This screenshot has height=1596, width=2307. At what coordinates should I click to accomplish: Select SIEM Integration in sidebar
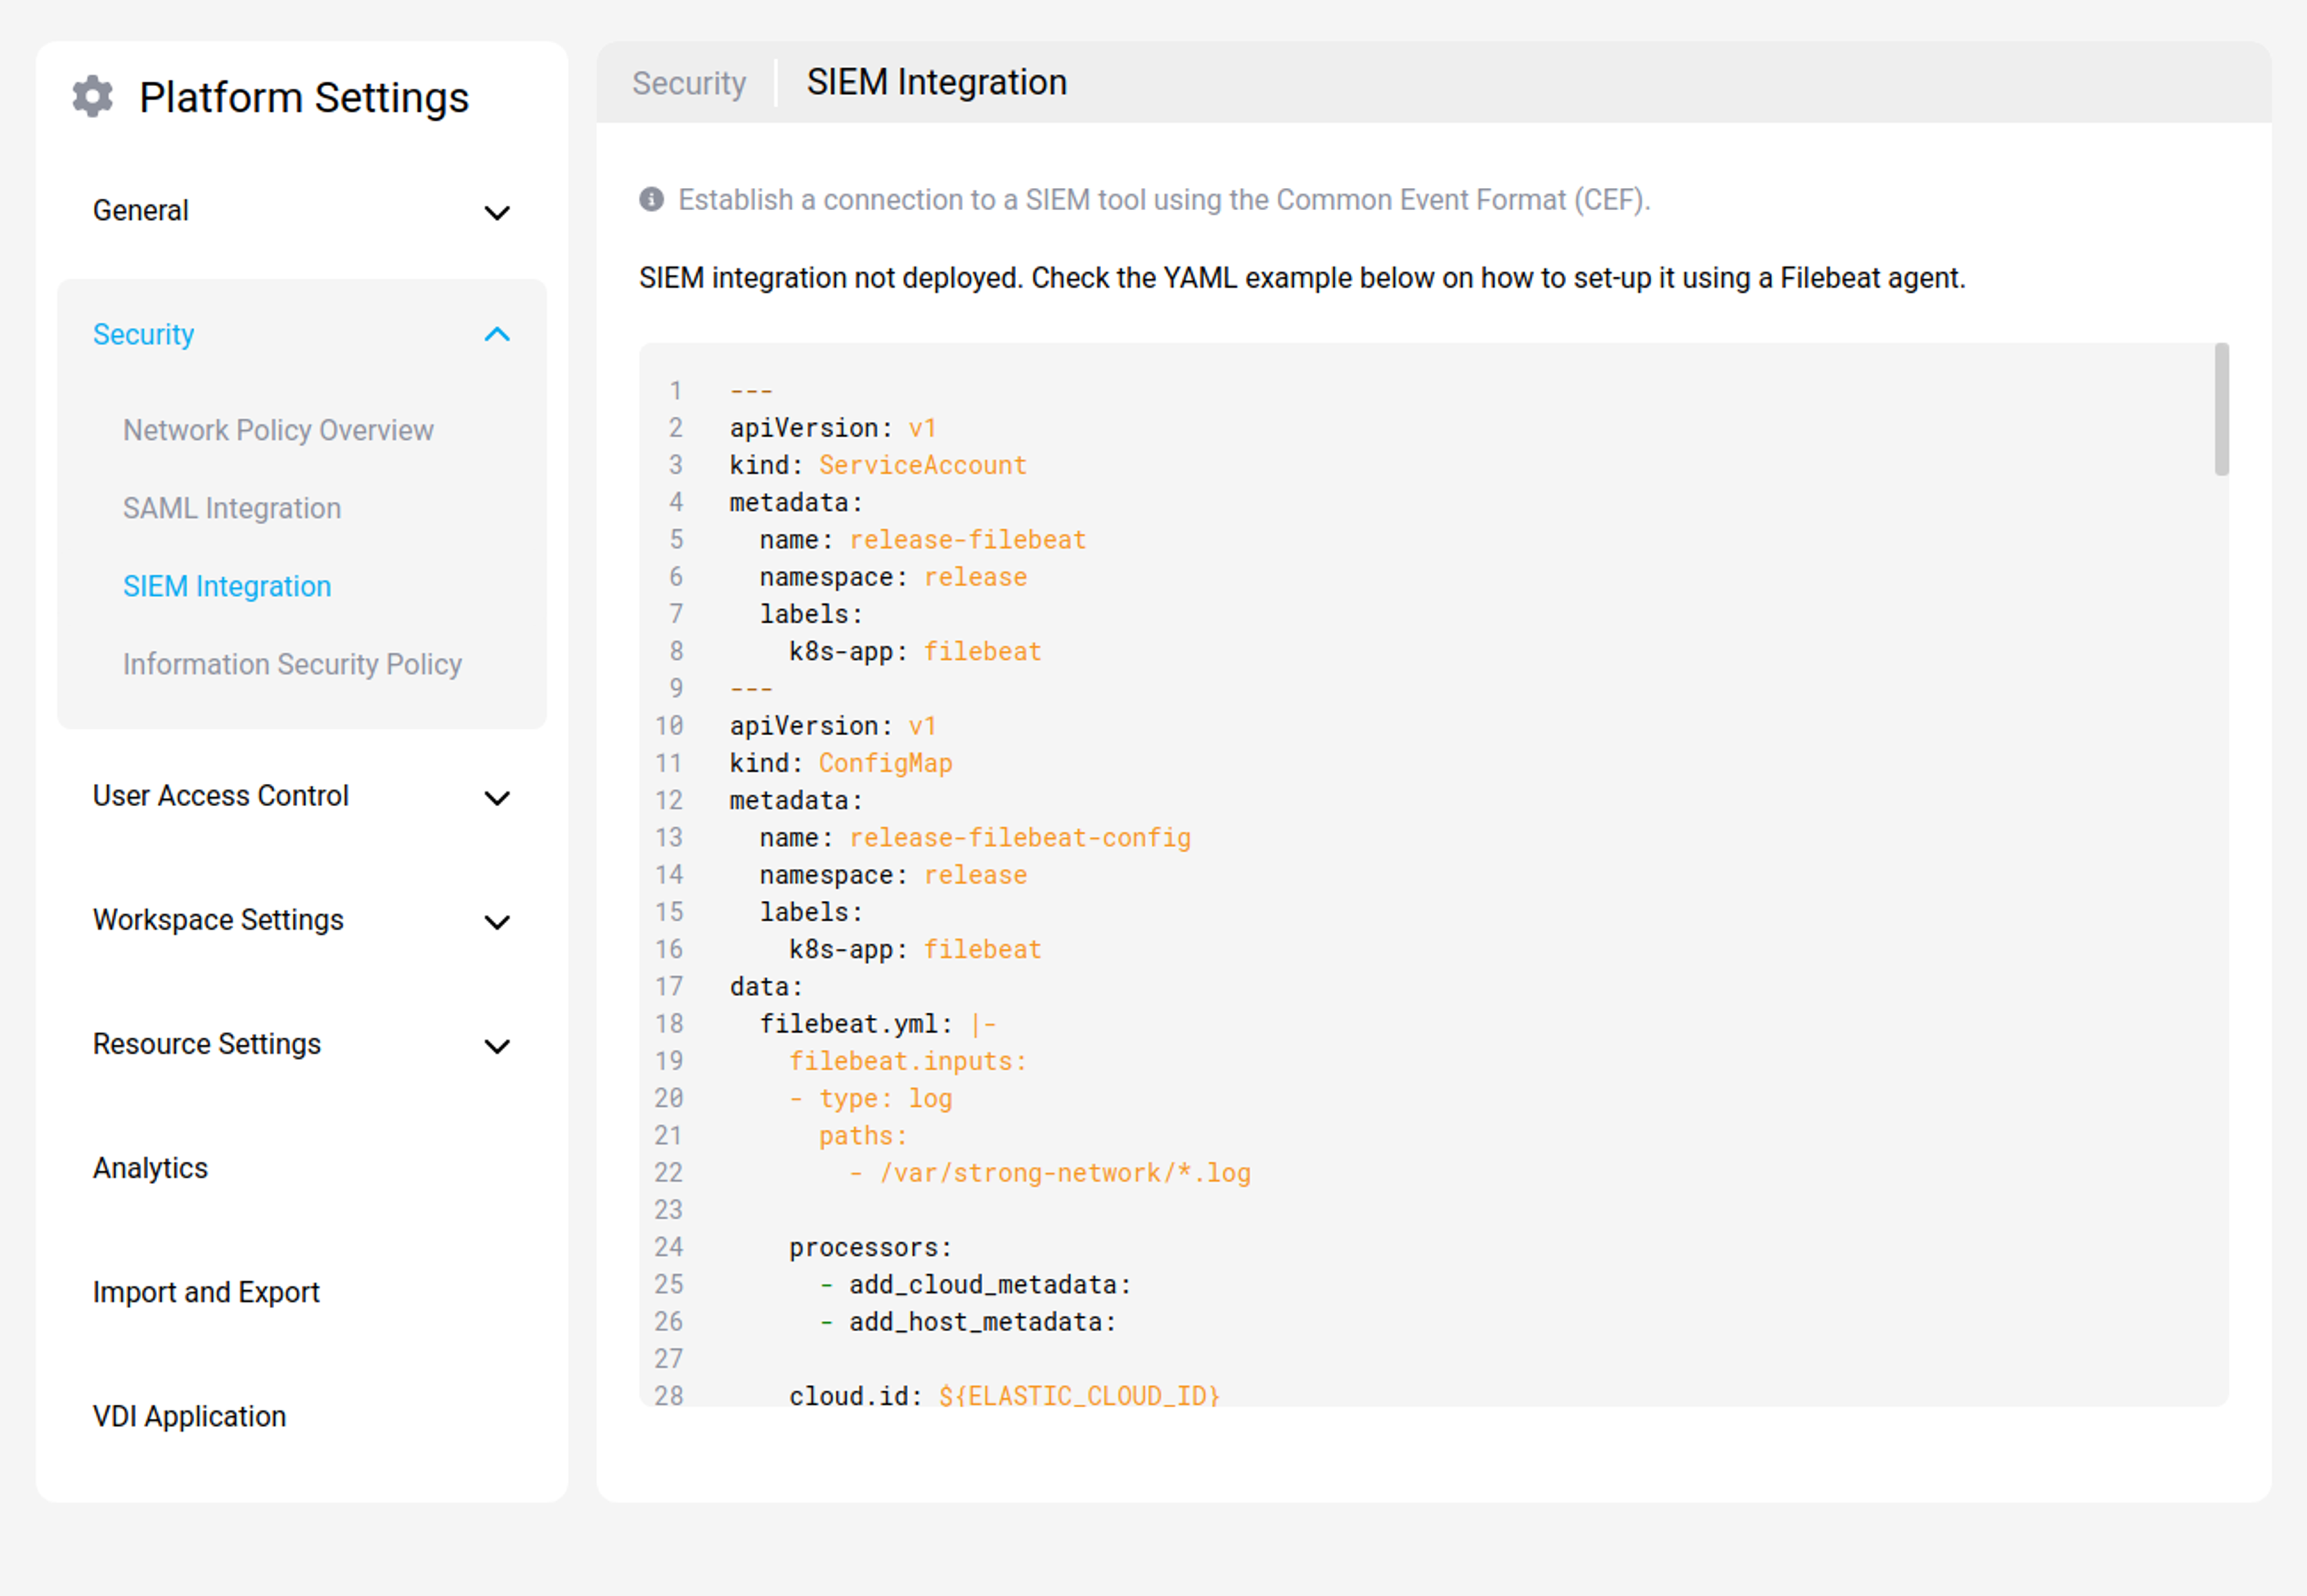click(x=227, y=586)
